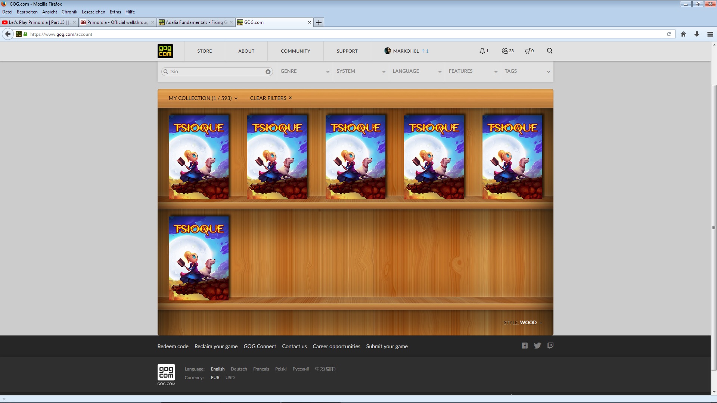Open the Extras menu
Image resolution: width=717 pixels, height=403 pixels.
115,12
